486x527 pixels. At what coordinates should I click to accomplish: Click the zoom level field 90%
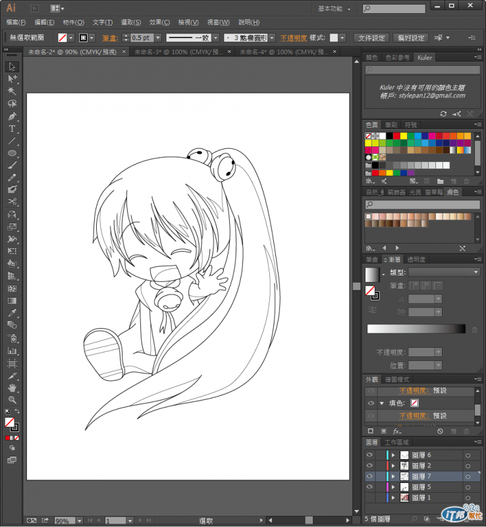65,520
